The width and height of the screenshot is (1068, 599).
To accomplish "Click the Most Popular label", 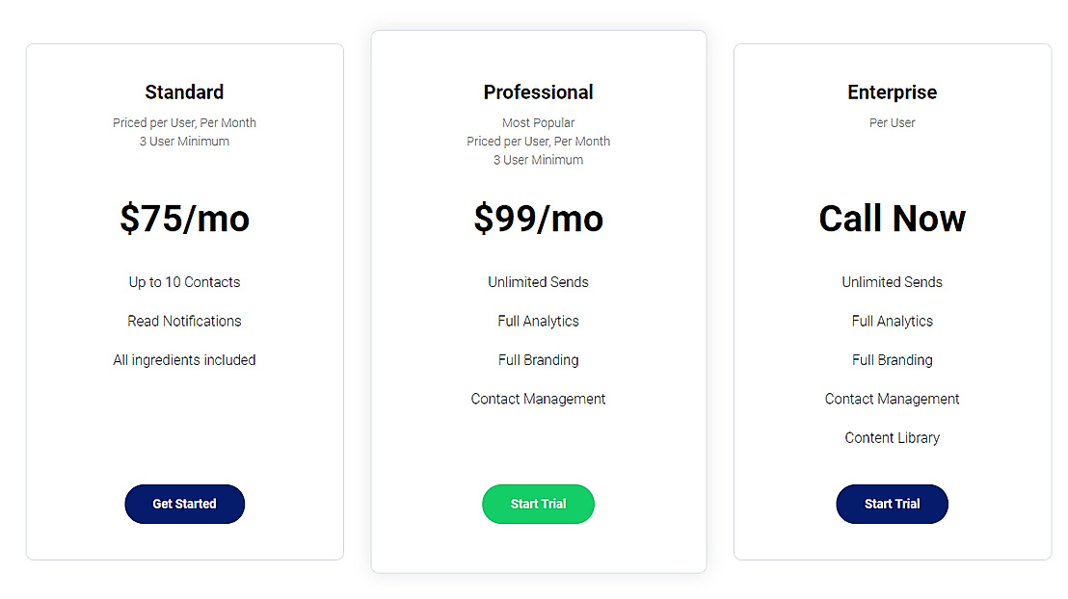I will point(538,122).
